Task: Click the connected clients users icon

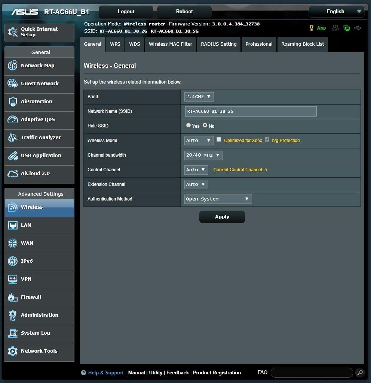Action: click(x=335, y=28)
